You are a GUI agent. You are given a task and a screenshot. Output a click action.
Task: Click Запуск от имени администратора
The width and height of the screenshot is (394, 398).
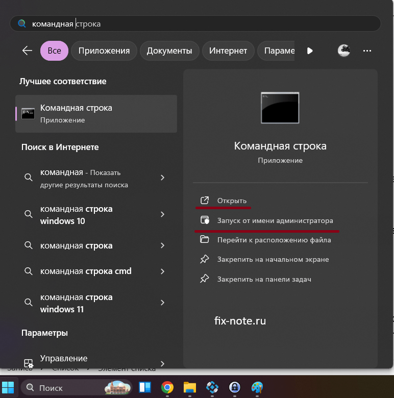[275, 220]
